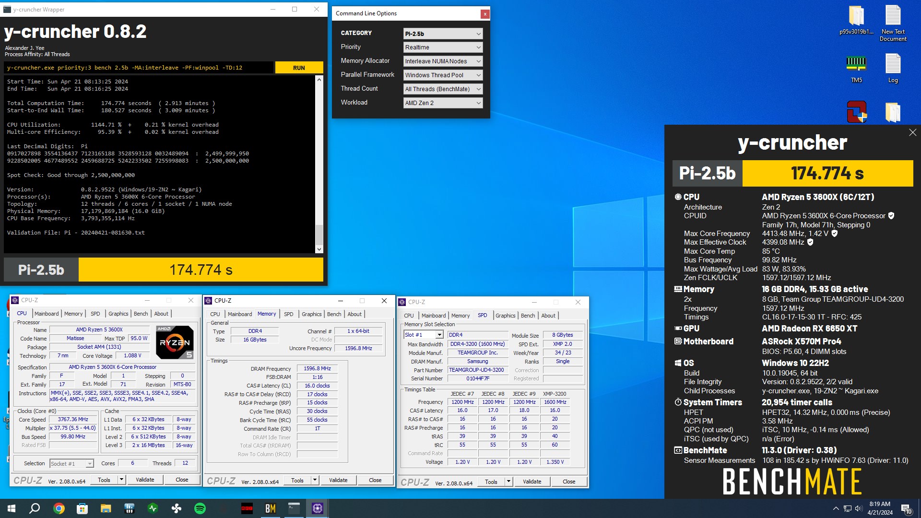921x518 pixels.
Task: Click Tools in the CPU-Z SPD window
Action: click(491, 482)
